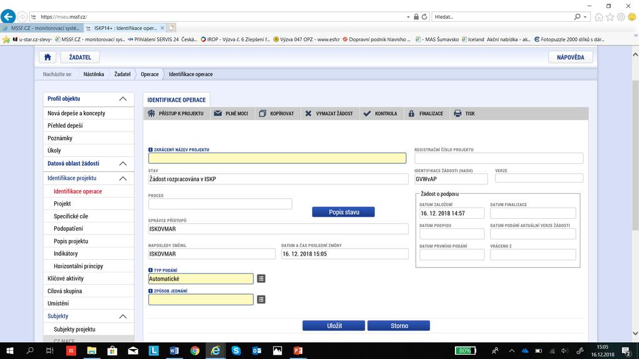
Task: Click Popis stavu button
Action: (x=343, y=212)
